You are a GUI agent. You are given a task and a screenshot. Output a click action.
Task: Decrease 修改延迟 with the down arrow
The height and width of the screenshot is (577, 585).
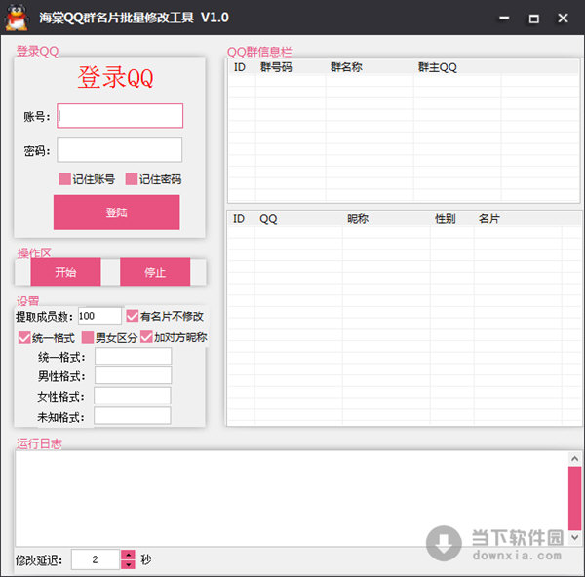(128, 564)
